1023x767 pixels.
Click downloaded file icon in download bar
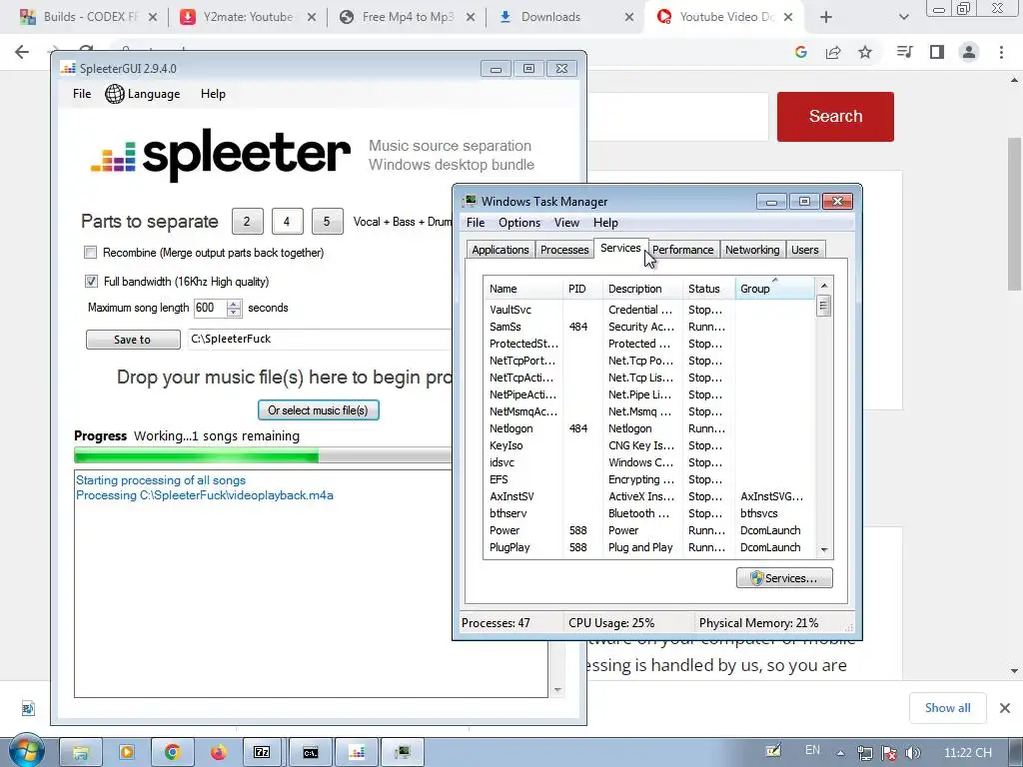(x=28, y=708)
